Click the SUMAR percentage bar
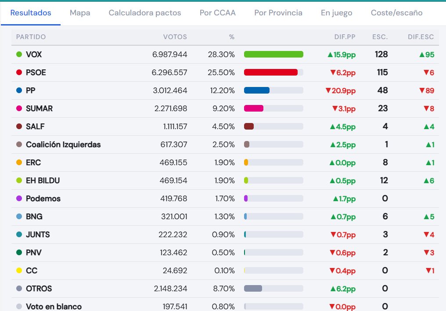The height and width of the screenshot is (311, 446). 273,108
